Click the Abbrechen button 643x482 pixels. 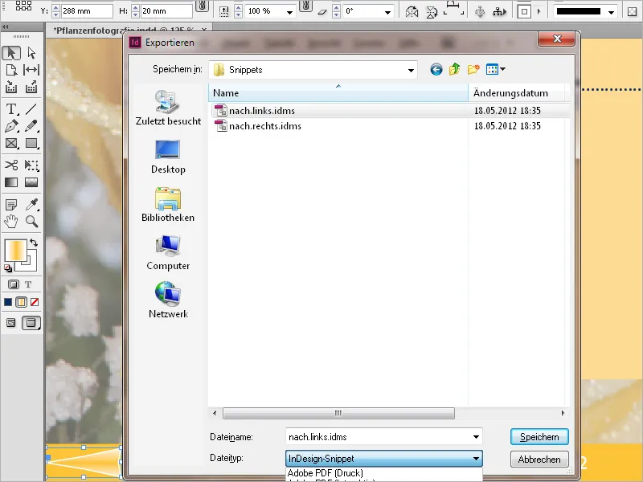pos(539,459)
